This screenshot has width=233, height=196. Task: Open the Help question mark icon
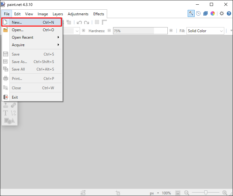coord(229,13)
